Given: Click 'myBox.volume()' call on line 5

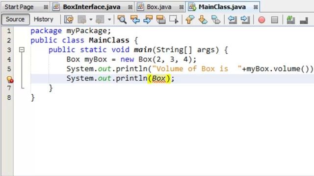Looking at the screenshot, I should tap(278, 69).
